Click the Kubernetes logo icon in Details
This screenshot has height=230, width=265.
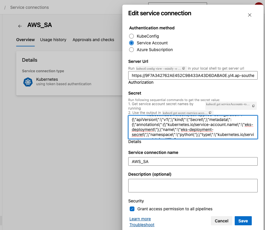point(28,82)
